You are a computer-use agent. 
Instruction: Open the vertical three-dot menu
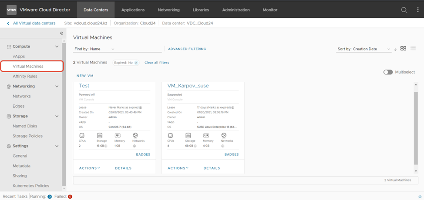point(417,10)
